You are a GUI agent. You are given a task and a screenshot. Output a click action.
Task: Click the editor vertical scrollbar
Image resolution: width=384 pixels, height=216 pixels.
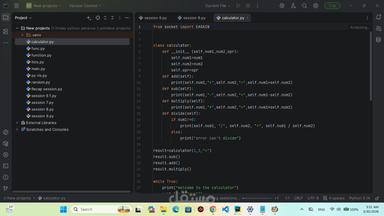[x=371, y=66]
